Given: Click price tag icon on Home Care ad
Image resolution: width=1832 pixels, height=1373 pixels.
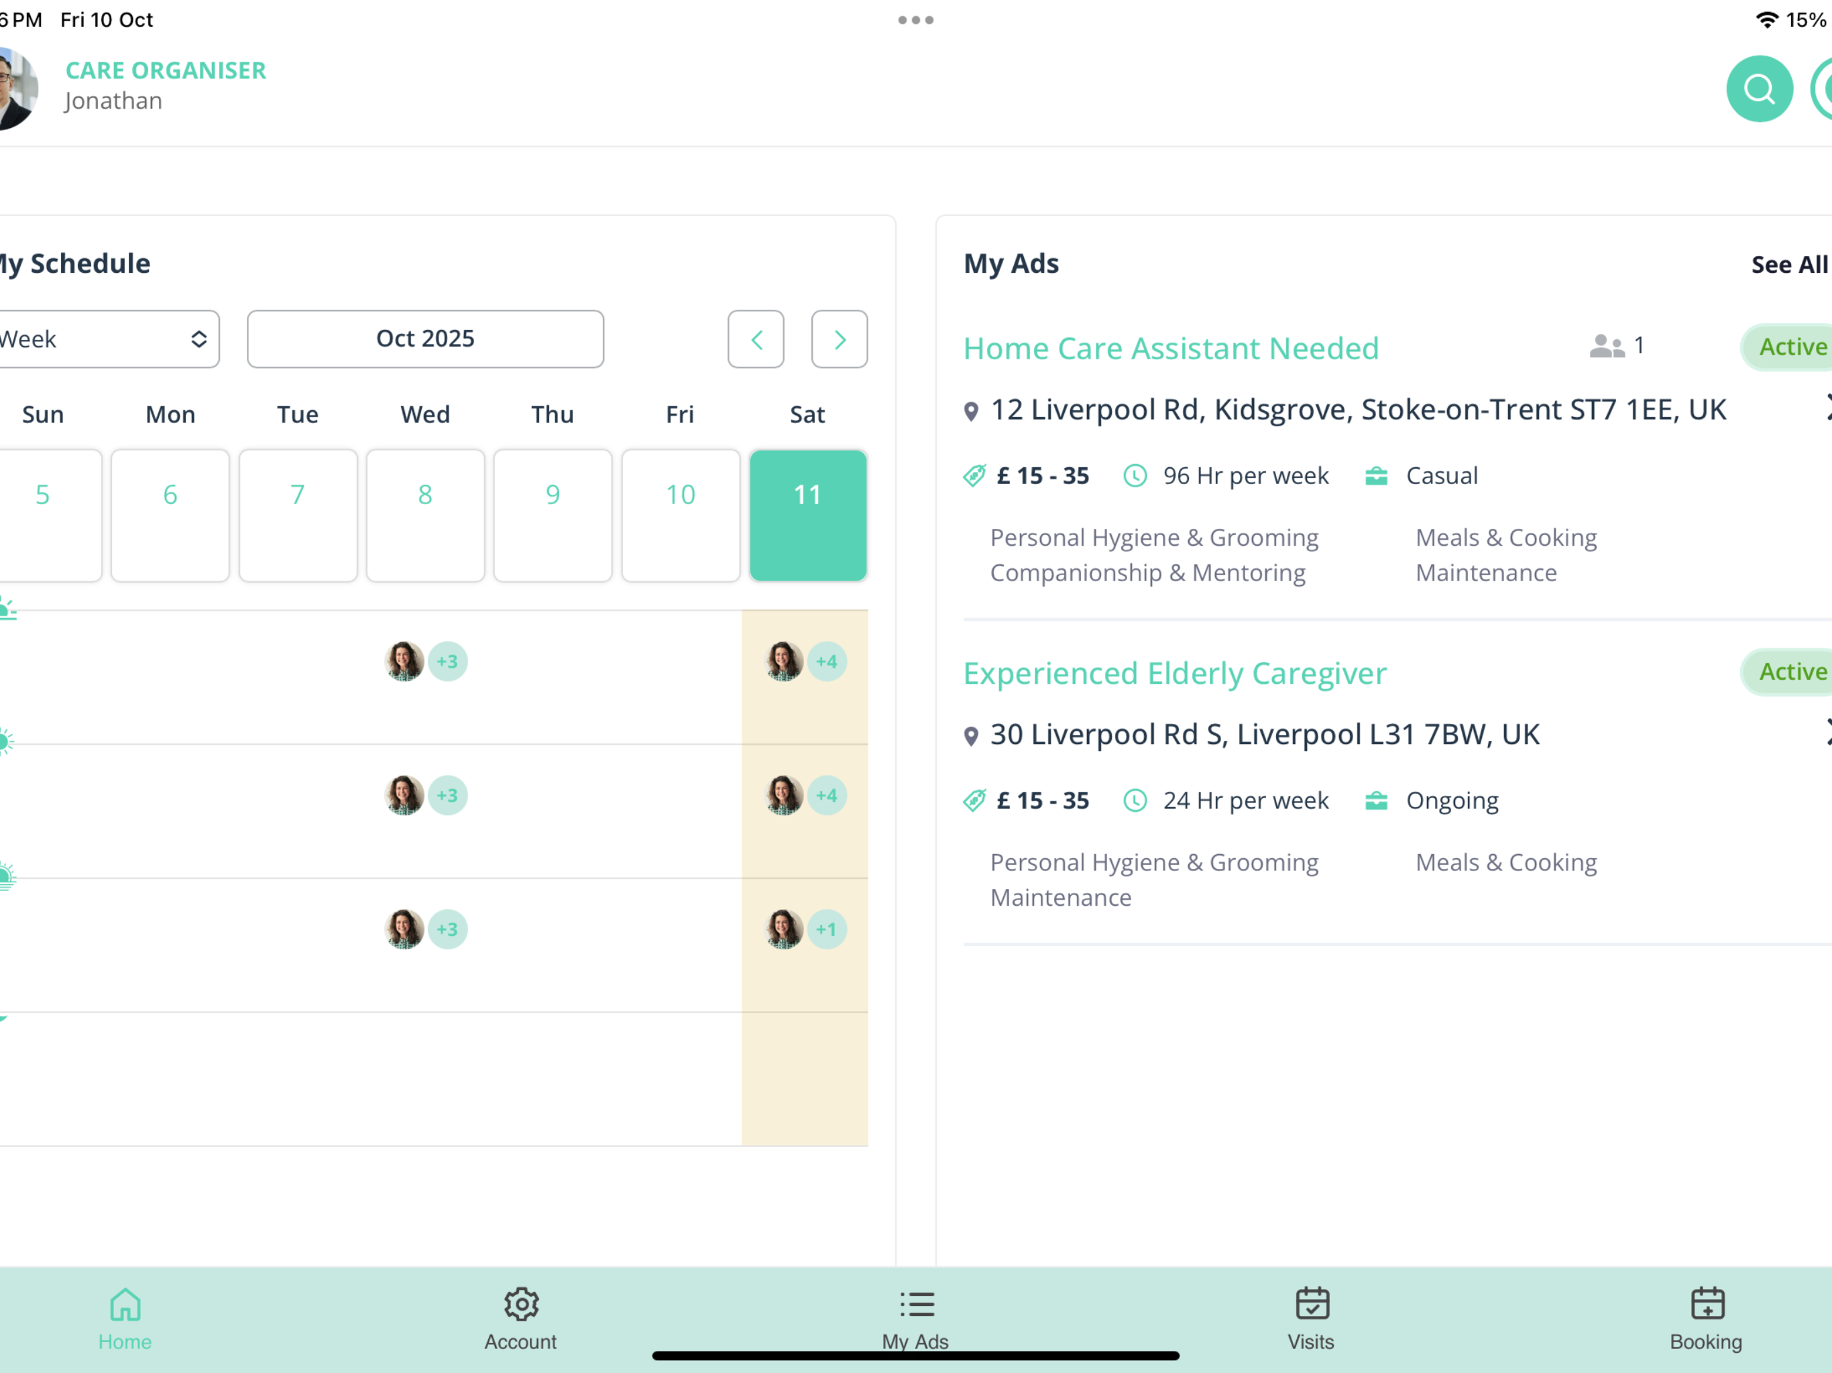Looking at the screenshot, I should click(975, 475).
